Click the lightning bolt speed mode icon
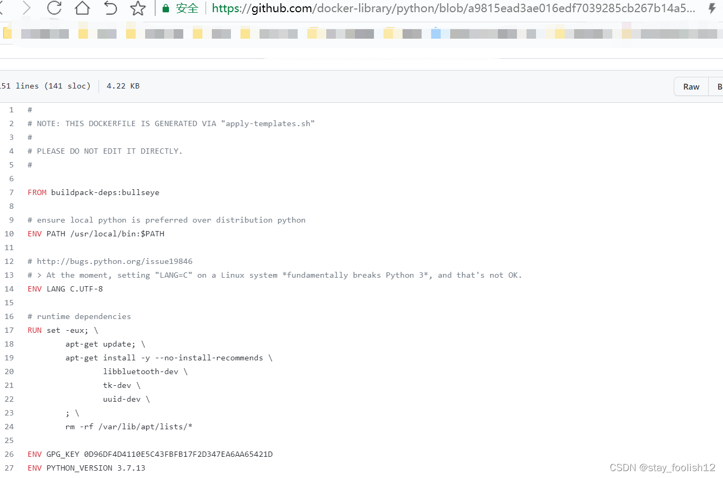The height and width of the screenshot is (478, 723). (712, 8)
